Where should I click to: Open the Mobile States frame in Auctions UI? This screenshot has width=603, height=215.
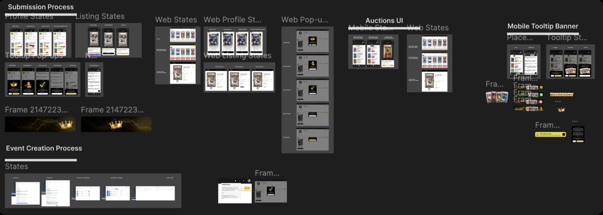(x=373, y=52)
